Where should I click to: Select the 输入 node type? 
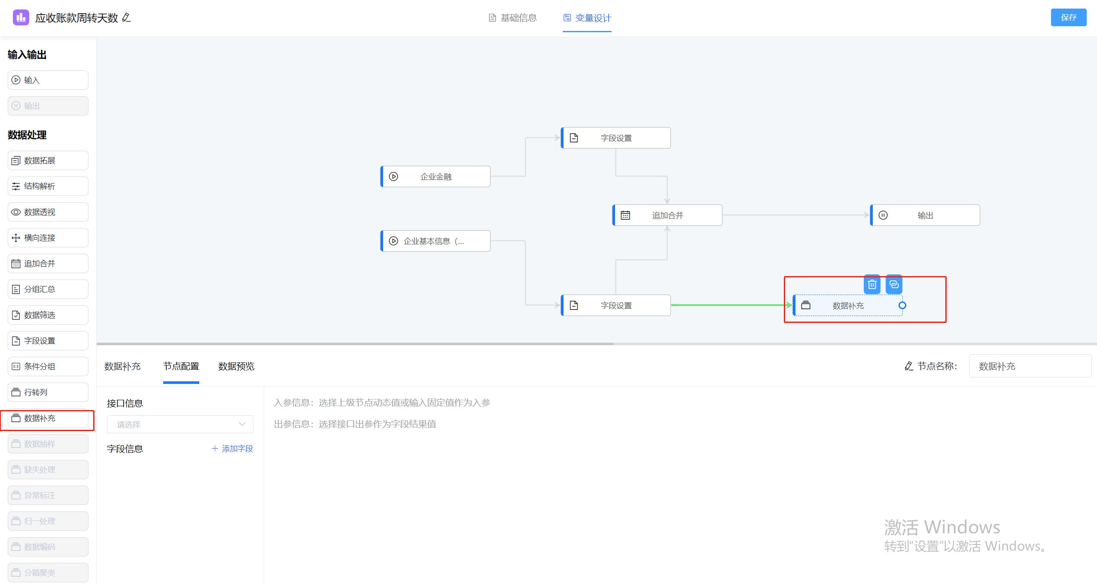tap(47, 80)
